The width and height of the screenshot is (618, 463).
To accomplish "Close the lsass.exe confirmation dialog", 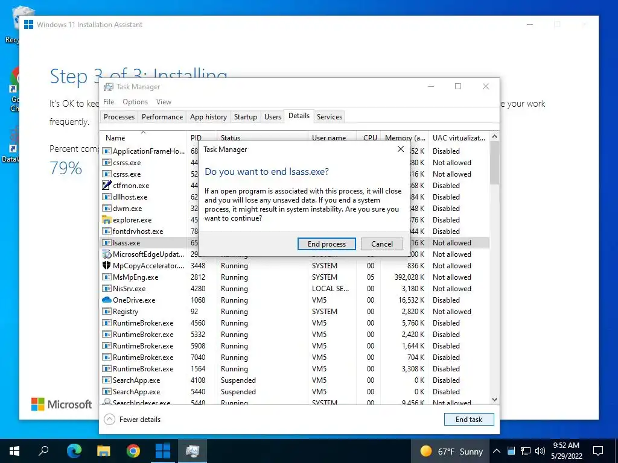I will (x=401, y=149).
